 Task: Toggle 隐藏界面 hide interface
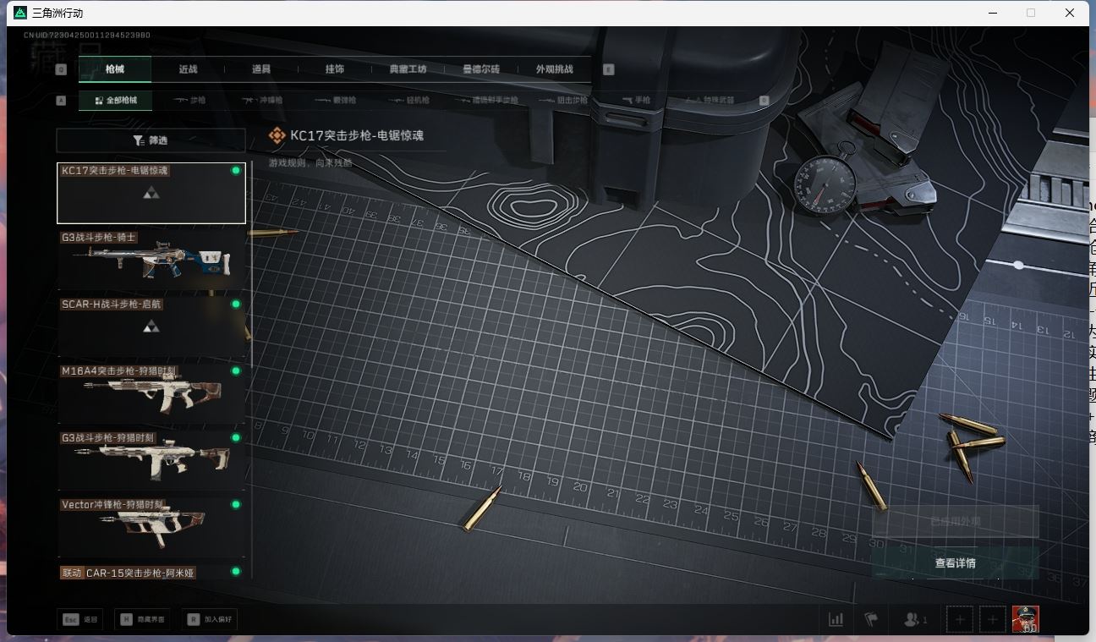point(145,619)
